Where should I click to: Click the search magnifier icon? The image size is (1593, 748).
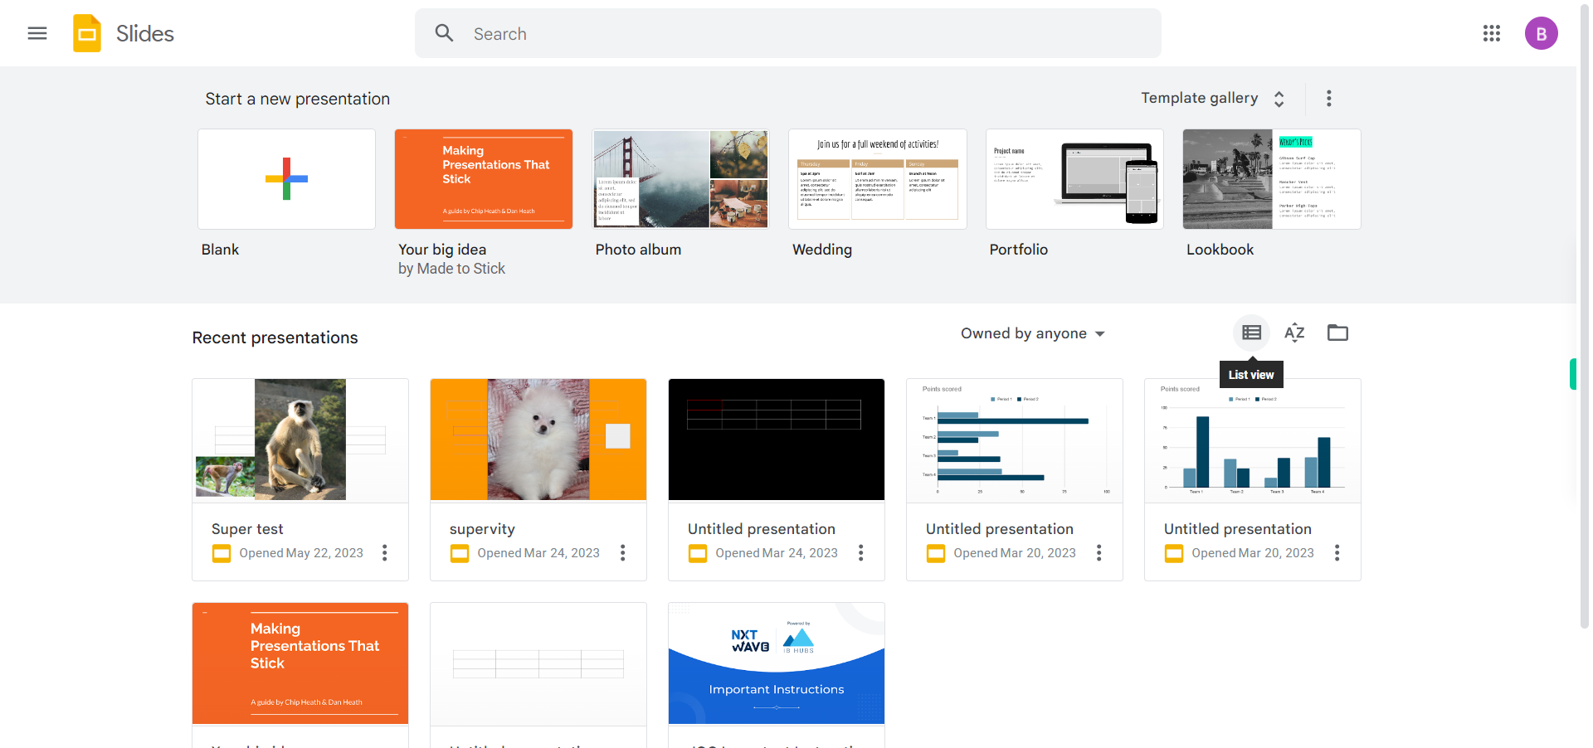pyautogui.click(x=445, y=33)
